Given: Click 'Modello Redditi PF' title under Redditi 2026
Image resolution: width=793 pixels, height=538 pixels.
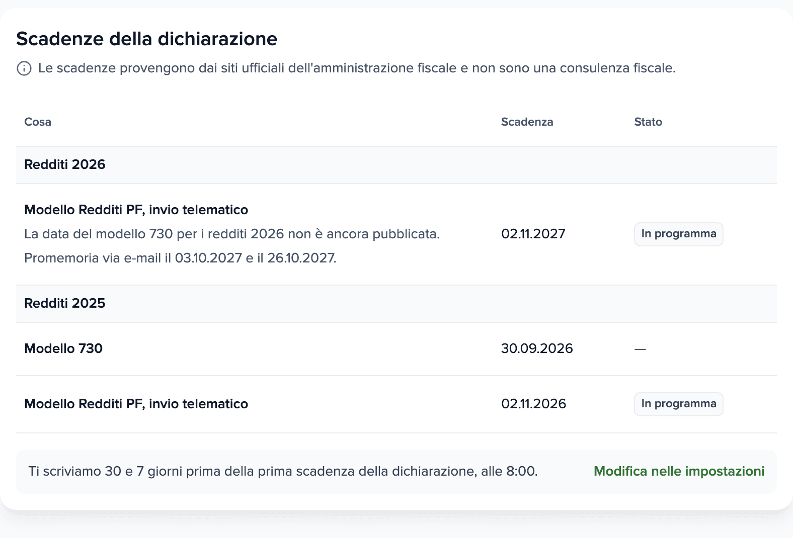Looking at the screenshot, I should (136, 210).
